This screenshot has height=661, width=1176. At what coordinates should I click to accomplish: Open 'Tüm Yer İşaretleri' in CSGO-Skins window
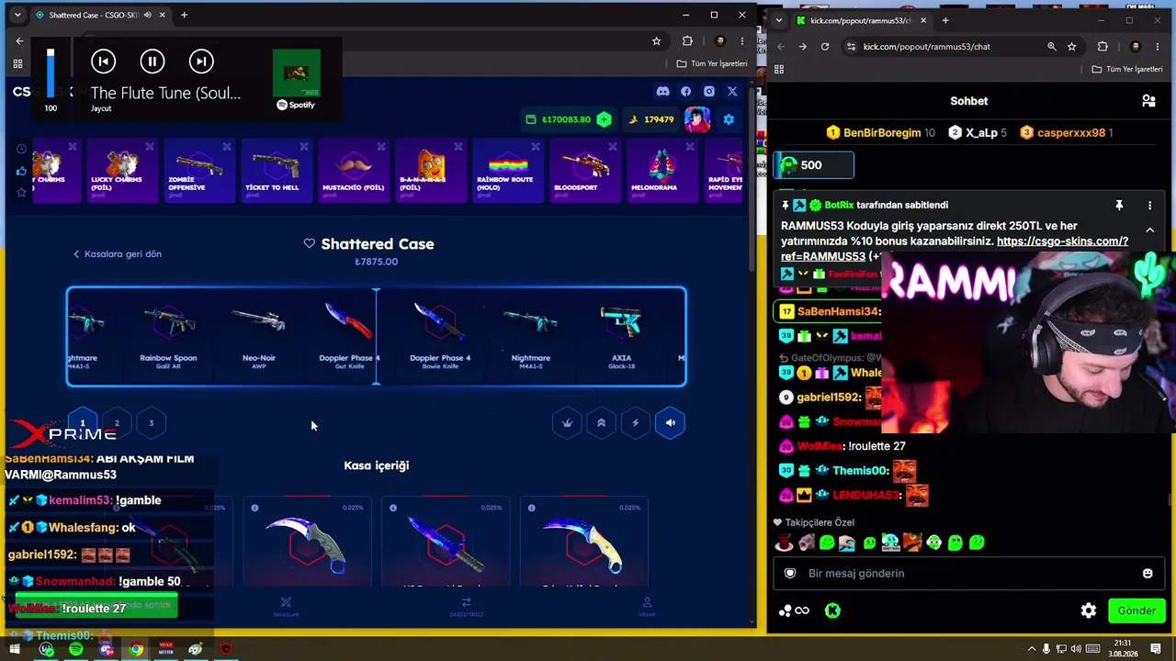pos(712,63)
